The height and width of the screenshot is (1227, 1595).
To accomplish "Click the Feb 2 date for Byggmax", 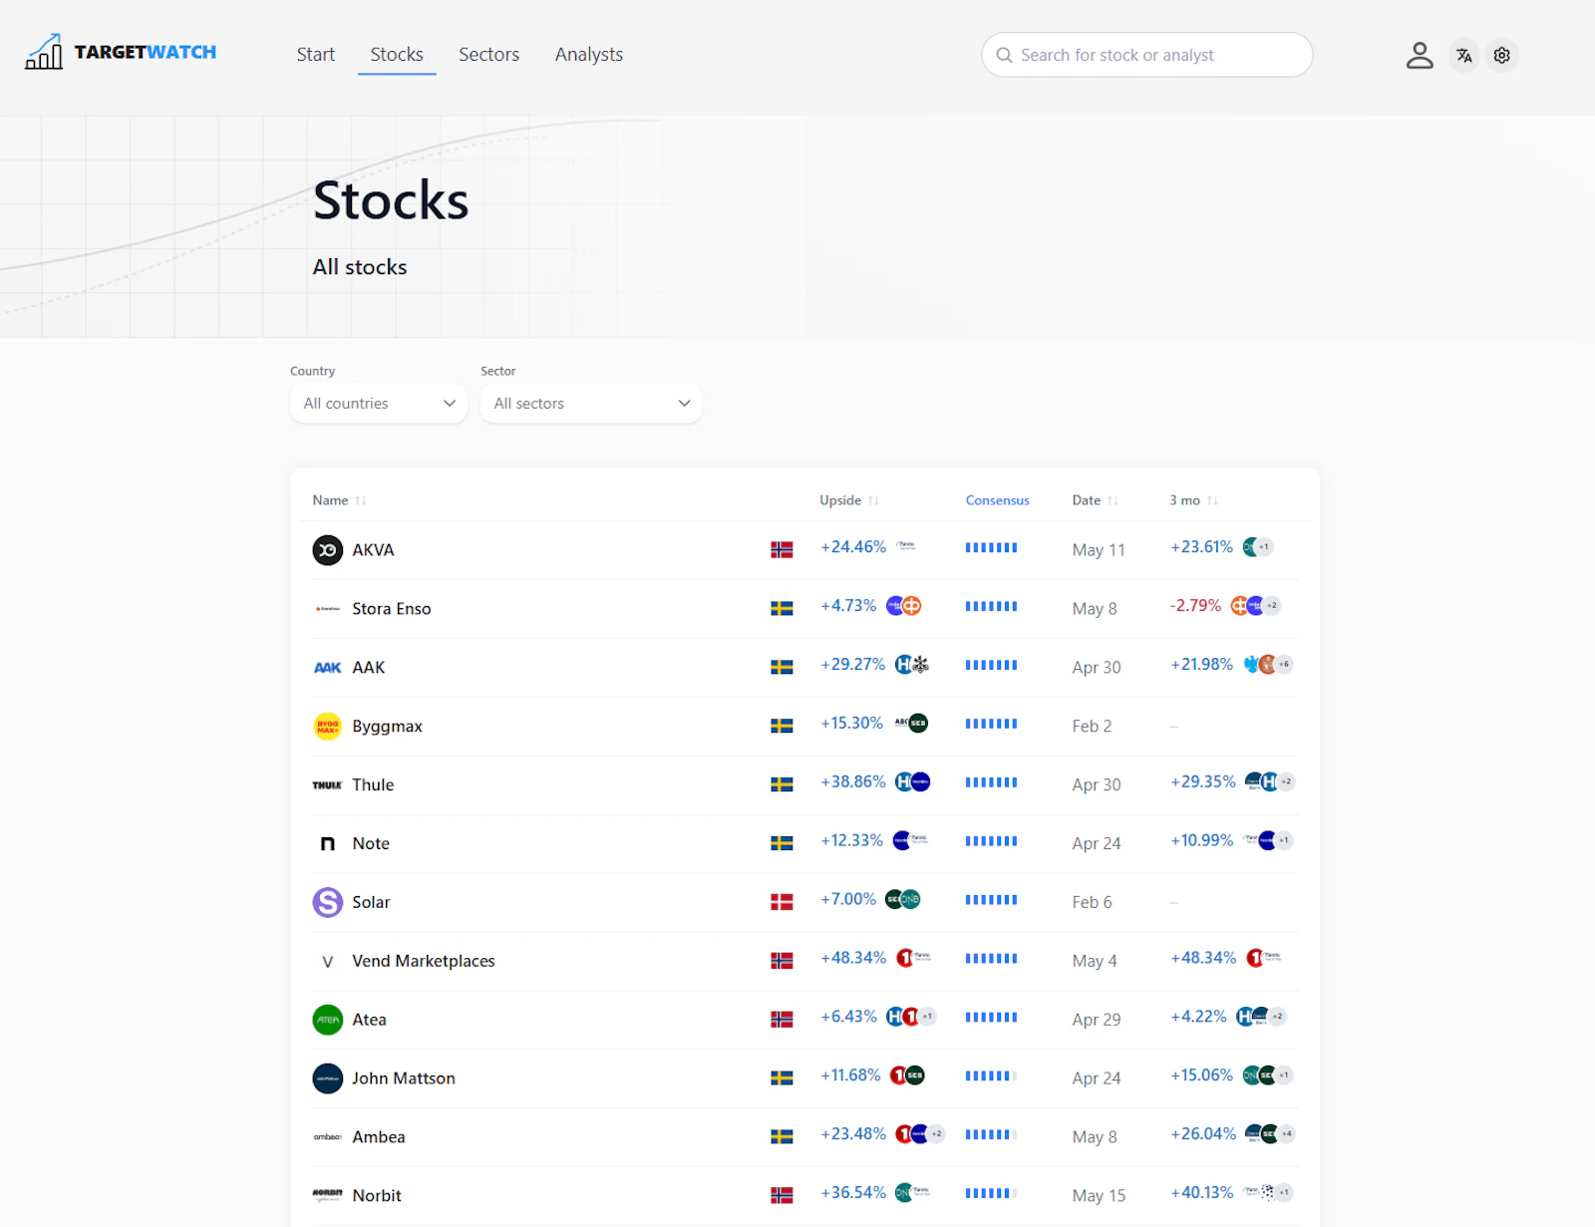I will point(1092,727).
